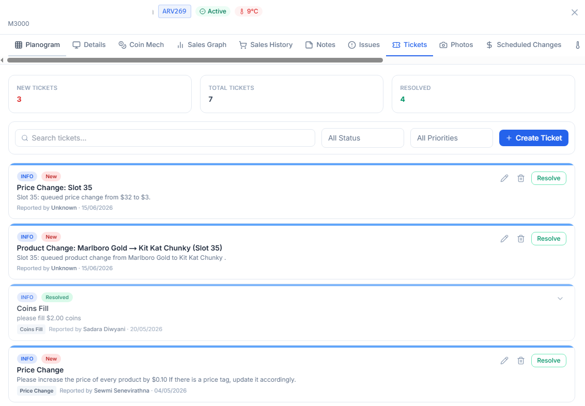Viewport: 585px width, 406px height.
Task: Edit the Marlboro Gold product change ticket
Action: pos(504,239)
